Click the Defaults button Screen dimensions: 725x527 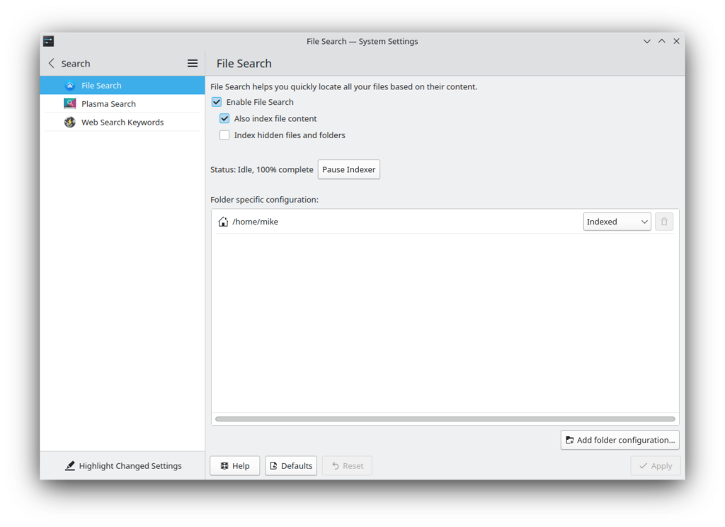tap(291, 466)
